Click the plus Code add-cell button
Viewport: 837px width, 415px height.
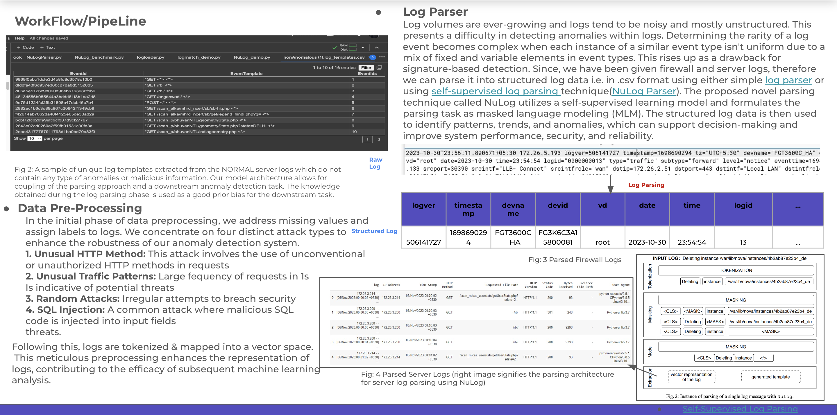point(25,47)
